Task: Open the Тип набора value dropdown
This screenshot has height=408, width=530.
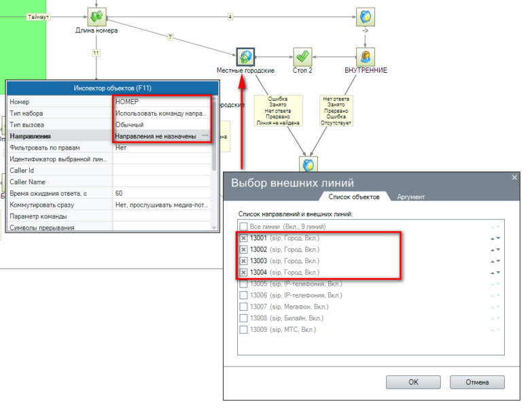Action: pyautogui.click(x=162, y=113)
